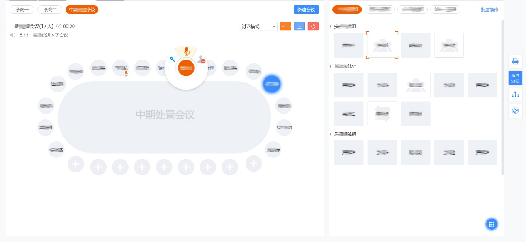The height and width of the screenshot is (242, 526).
Task: Click the orange audio waveform button
Action: point(286,27)
